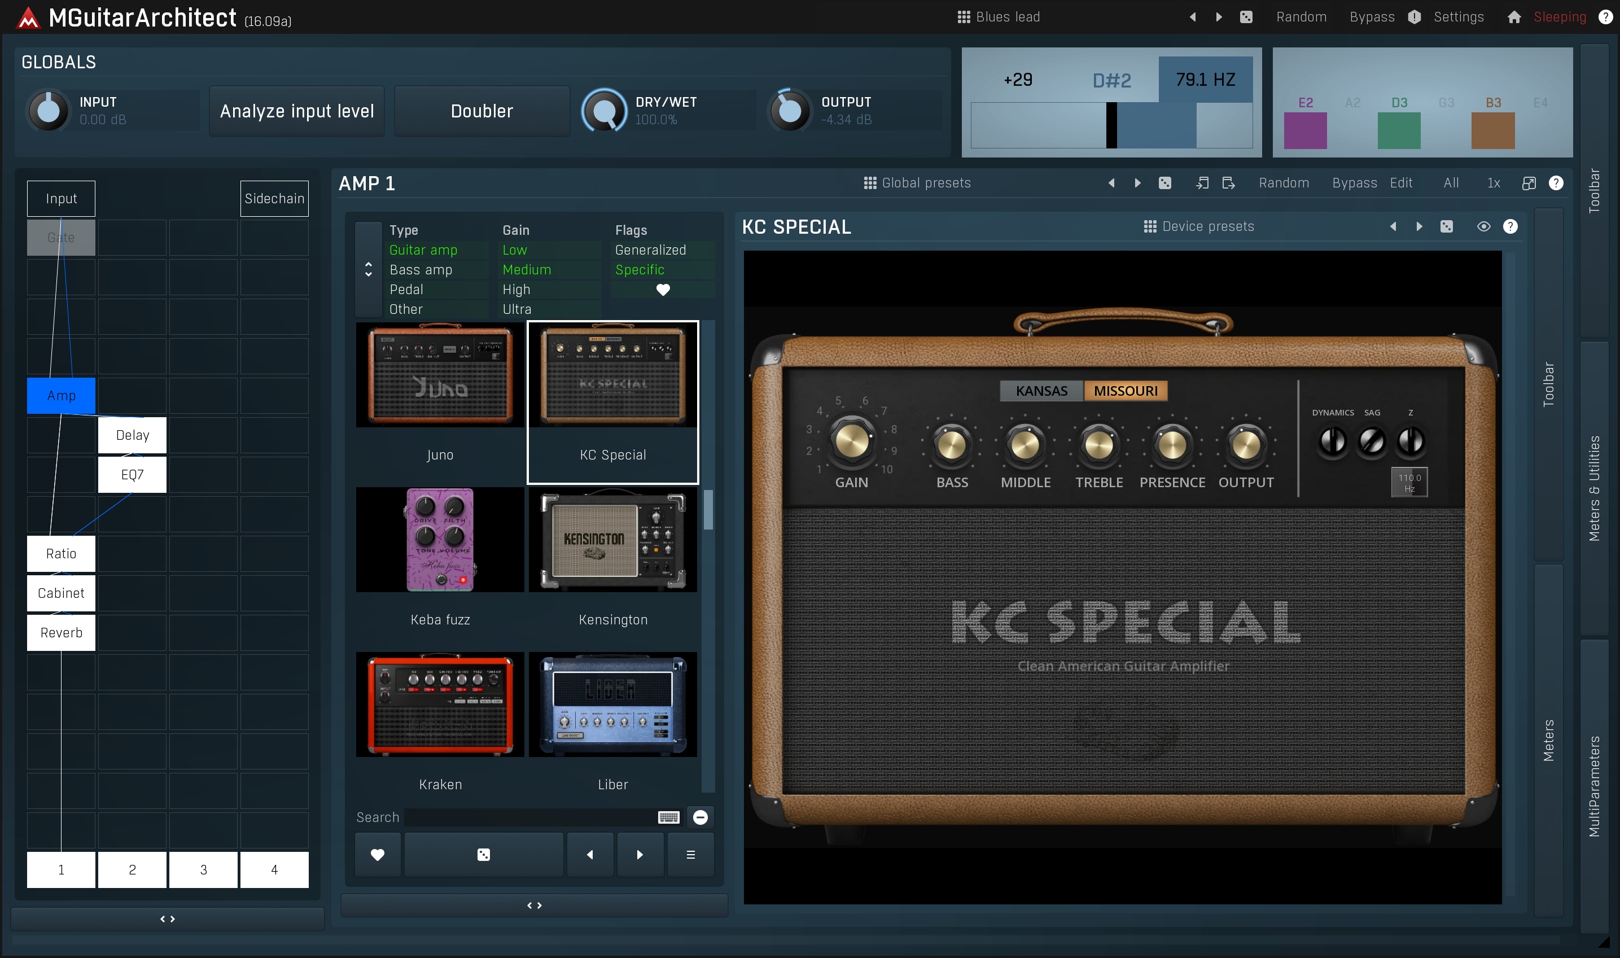Select the E2 tuner string swatch
The height and width of the screenshot is (958, 1620).
[1305, 130]
